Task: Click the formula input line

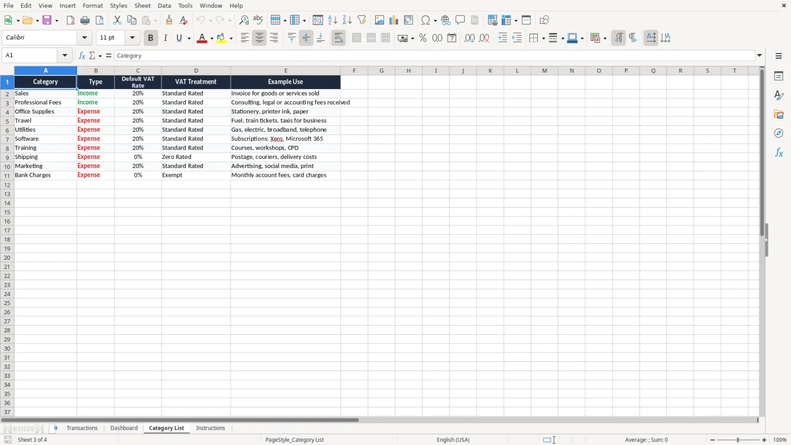Action: tap(434, 56)
